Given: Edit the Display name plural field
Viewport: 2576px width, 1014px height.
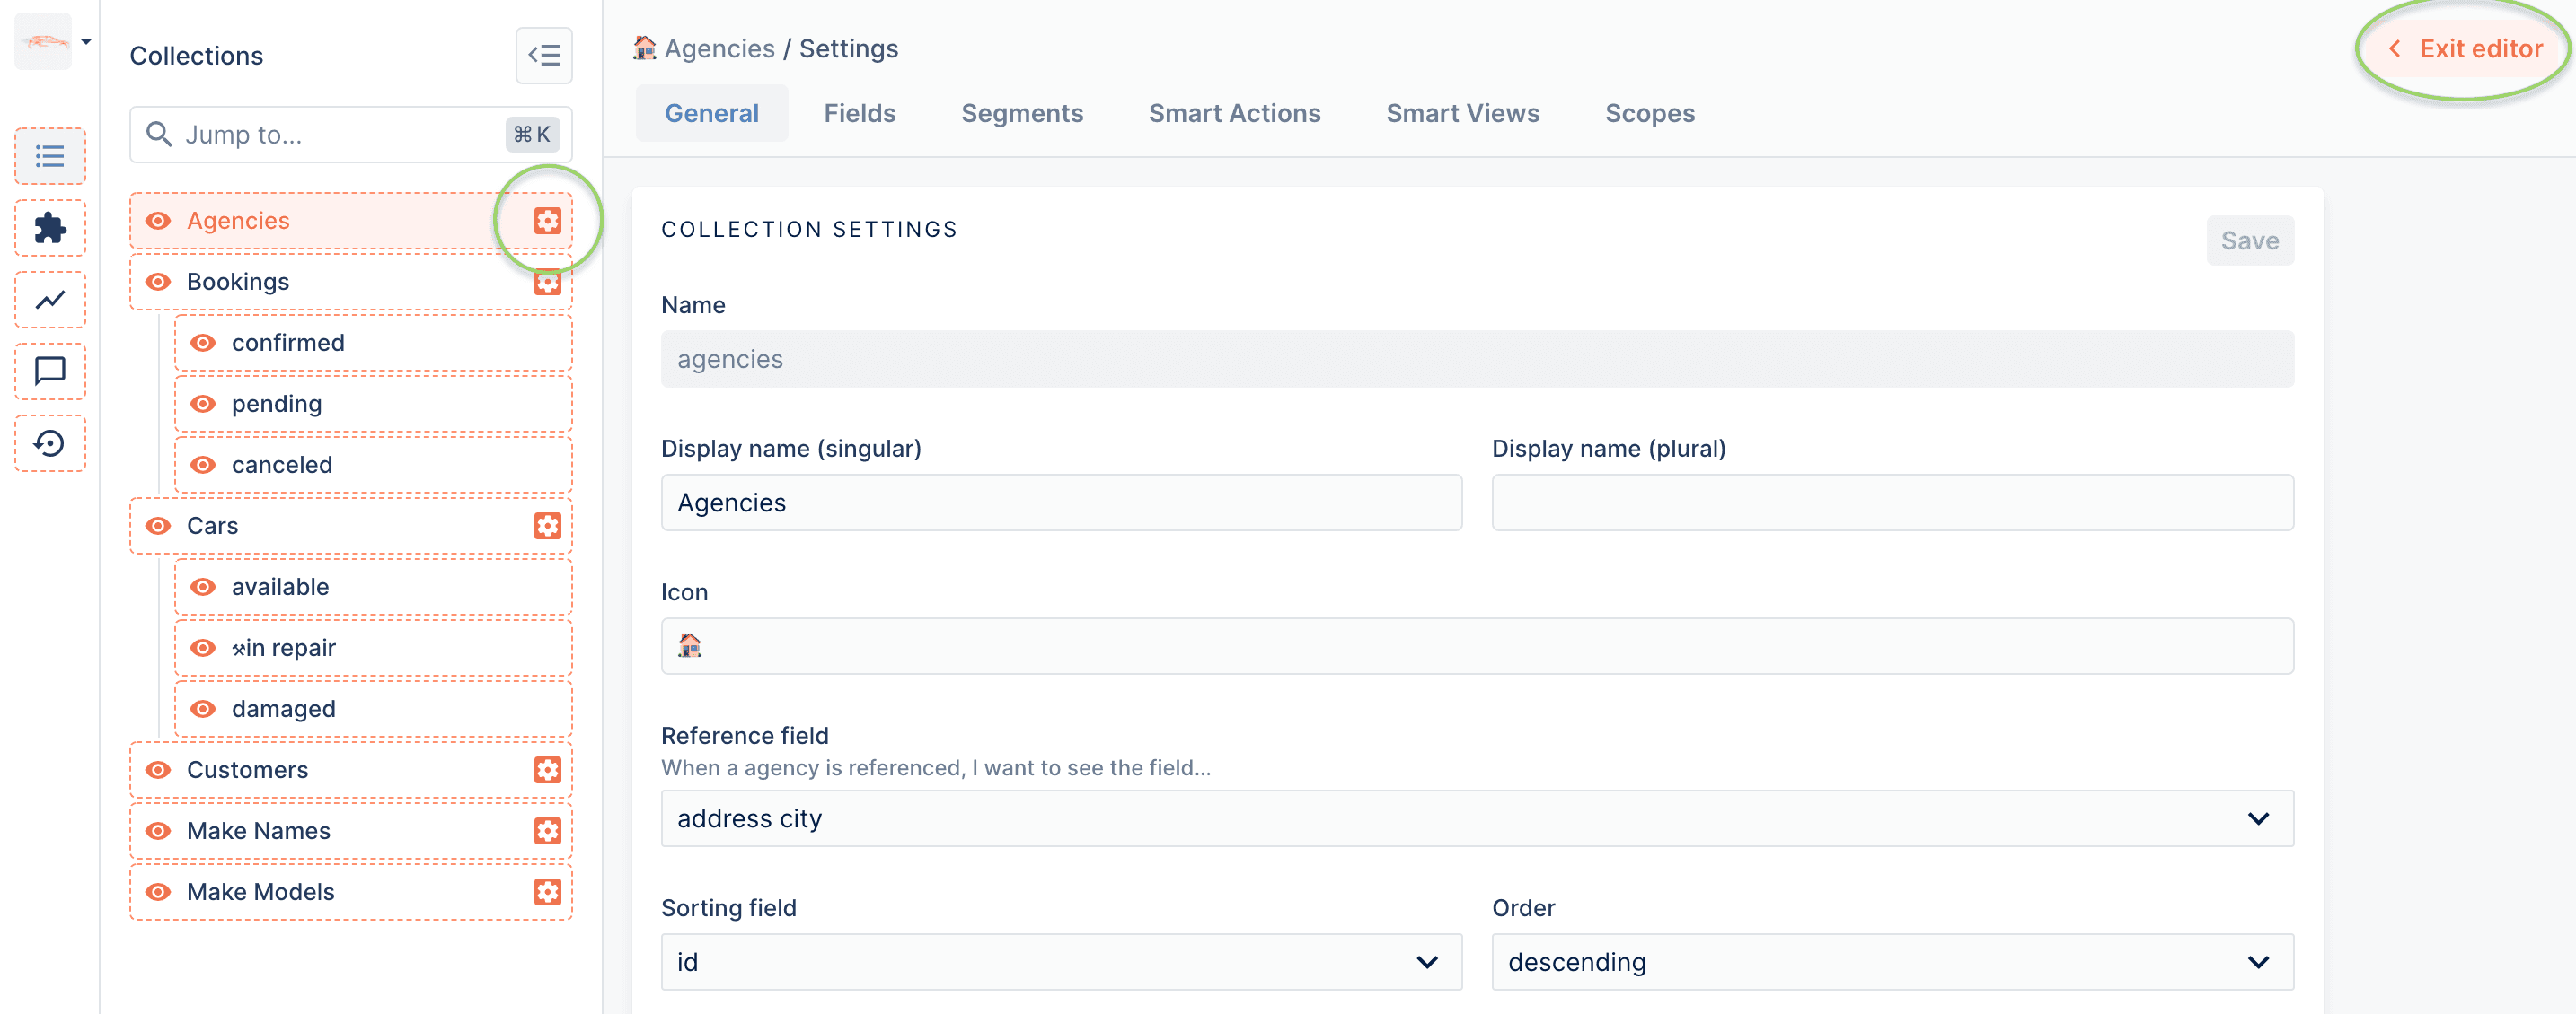Looking at the screenshot, I should pyautogui.click(x=1892, y=503).
